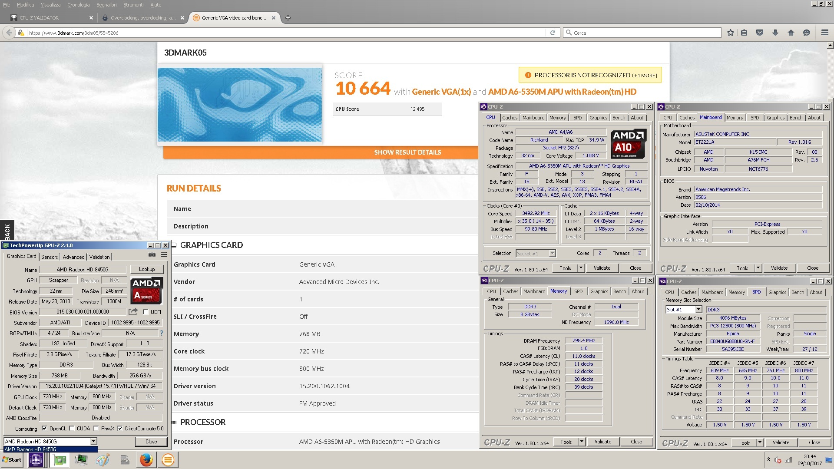Select the highlighted AMD Radeon HD 8450G list entry
The width and height of the screenshot is (834, 469).
click(x=50, y=449)
